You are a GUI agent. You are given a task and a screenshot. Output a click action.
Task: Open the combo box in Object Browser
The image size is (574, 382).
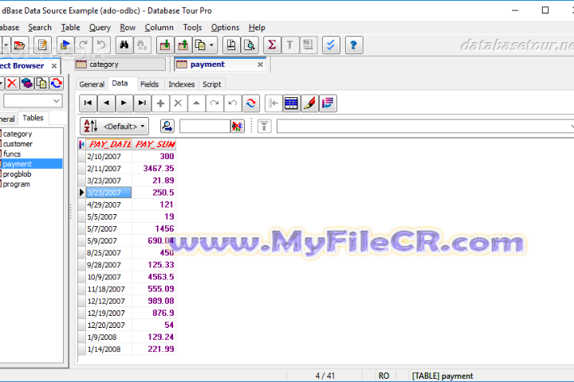coord(33,100)
